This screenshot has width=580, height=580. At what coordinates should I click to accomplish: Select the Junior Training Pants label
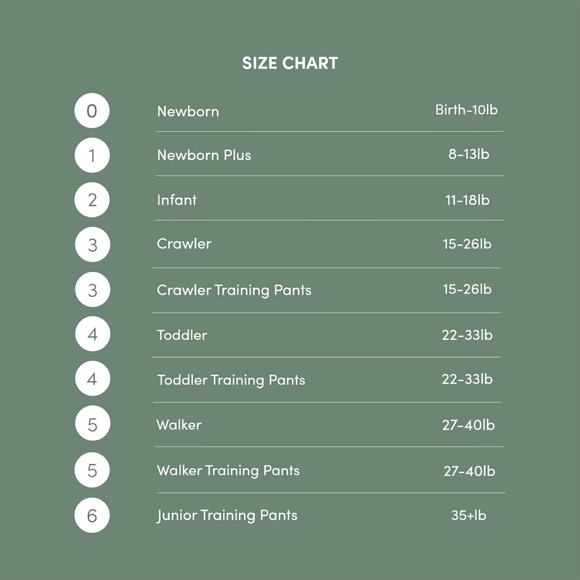pyautogui.click(x=227, y=515)
